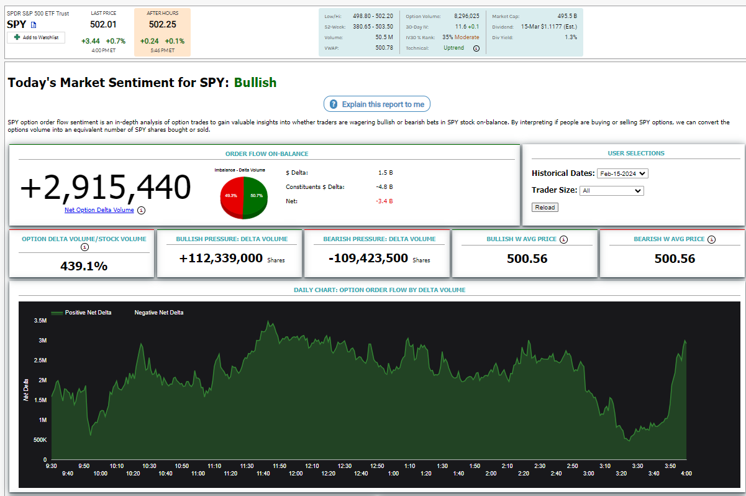
Task: Click SPDR S&P 500 ETF Trust name
Action: (38, 13)
